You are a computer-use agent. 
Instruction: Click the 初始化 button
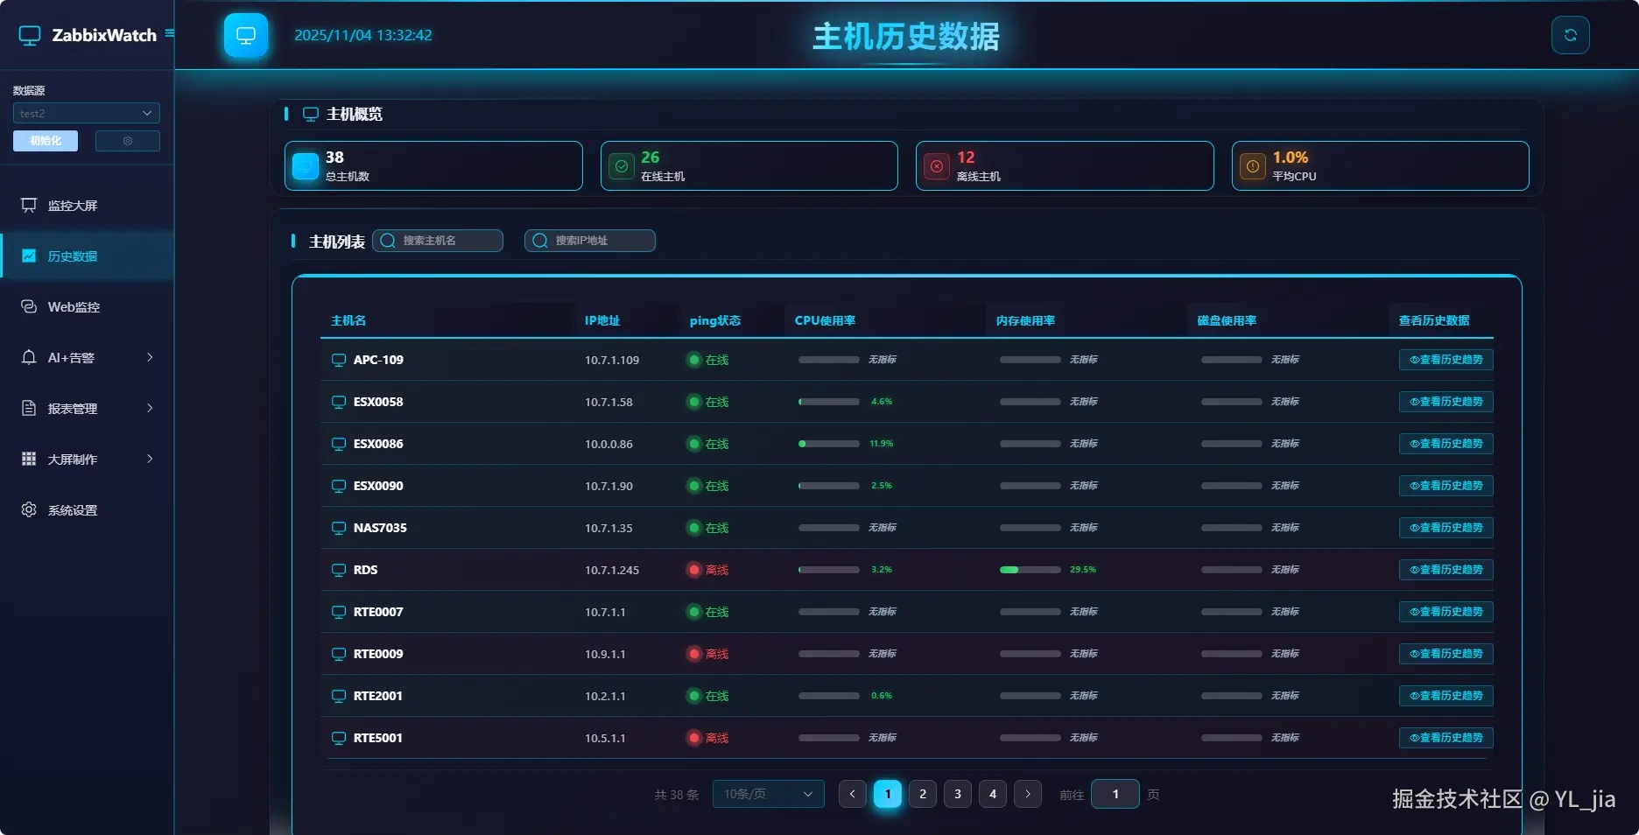pyautogui.click(x=46, y=141)
